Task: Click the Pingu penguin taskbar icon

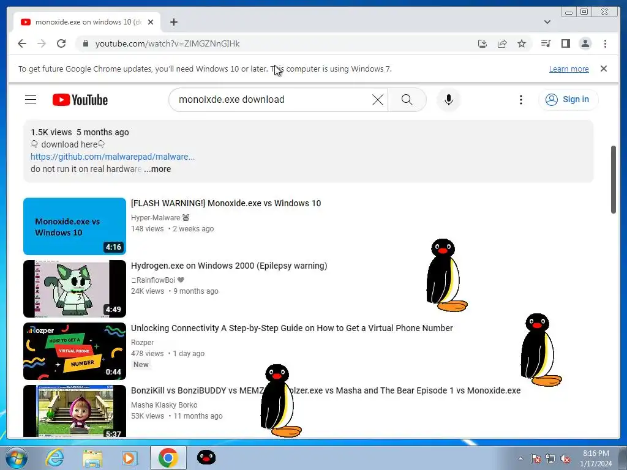Action: tap(206, 457)
